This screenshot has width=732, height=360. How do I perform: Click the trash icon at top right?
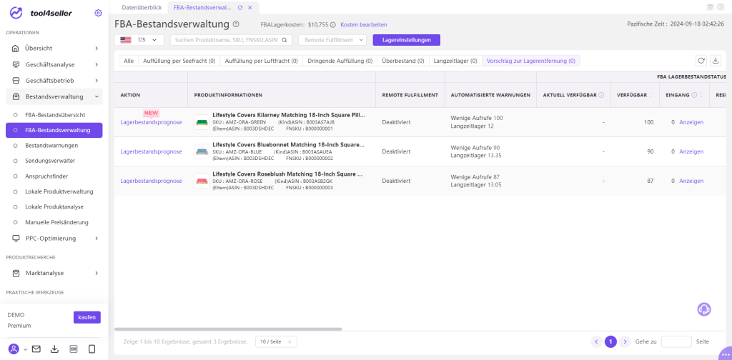point(711,7)
